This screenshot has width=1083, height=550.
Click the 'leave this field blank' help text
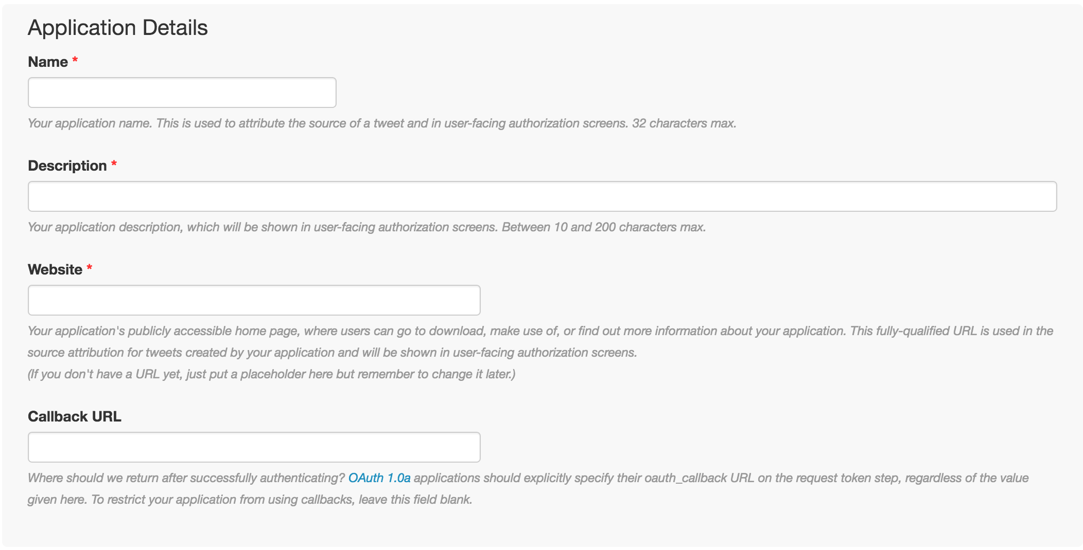(415, 500)
